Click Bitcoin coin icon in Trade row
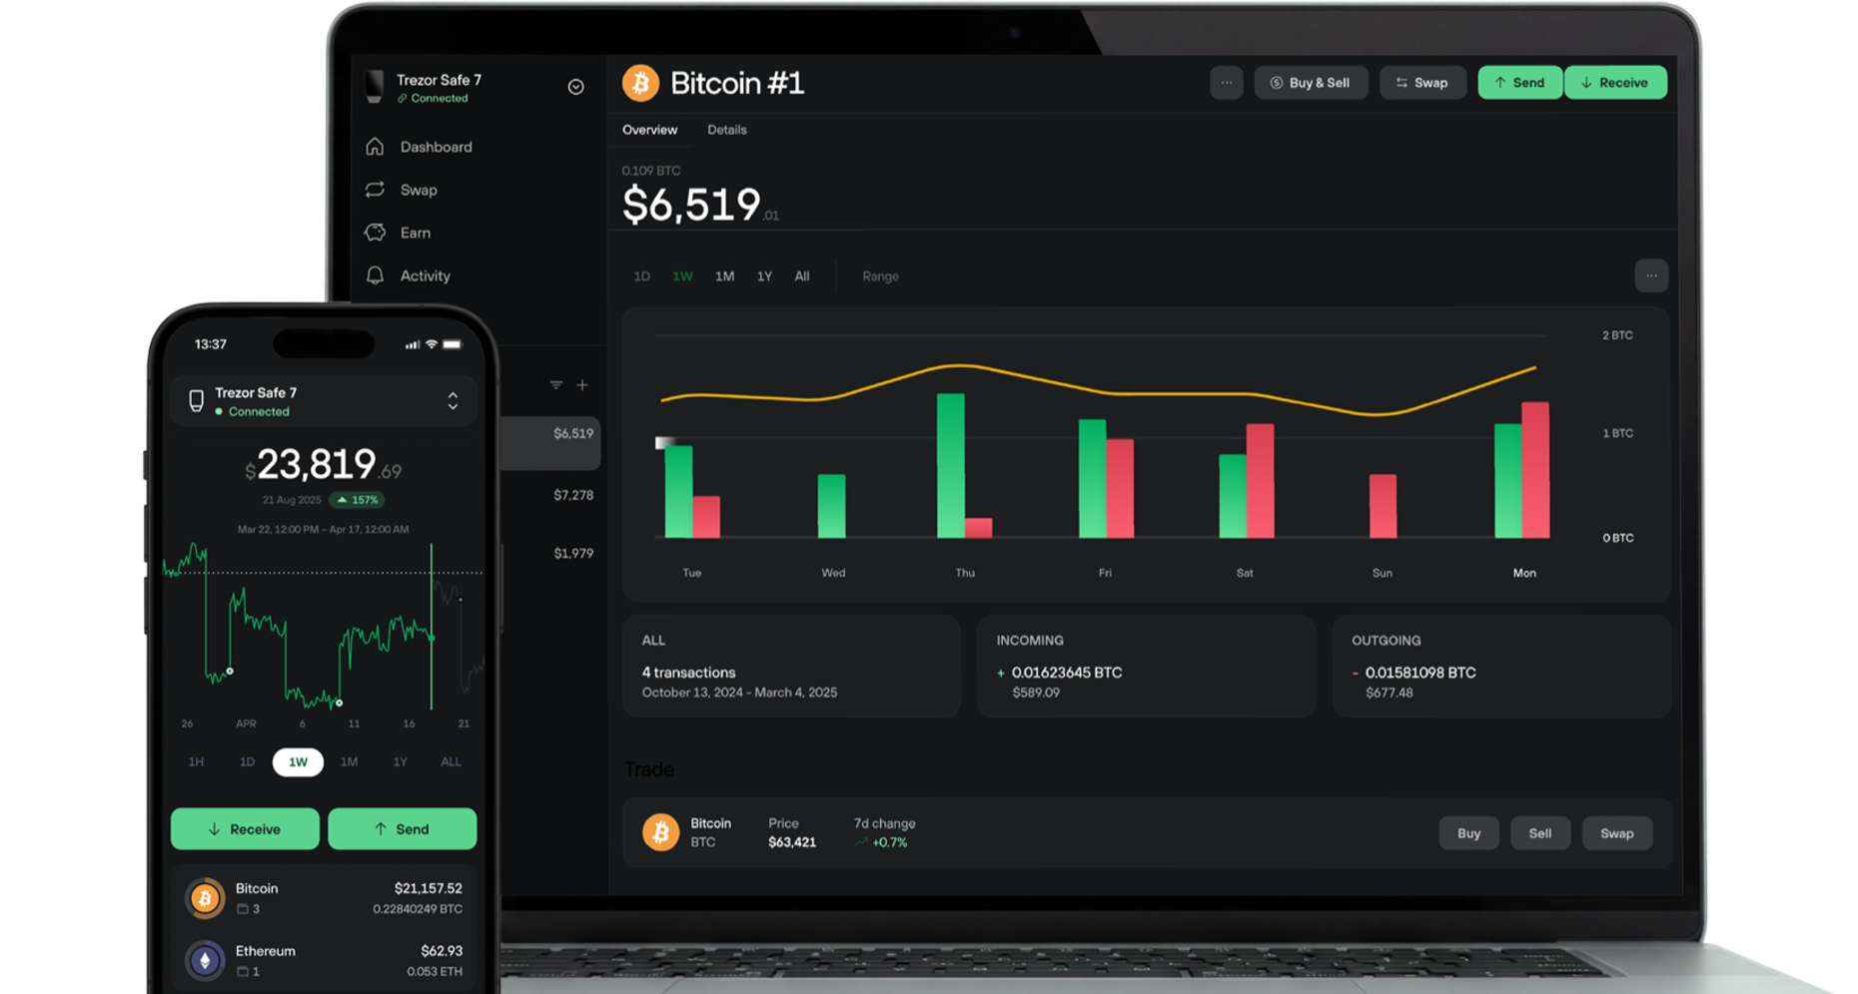This screenshot has height=994, width=1858. [x=660, y=832]
